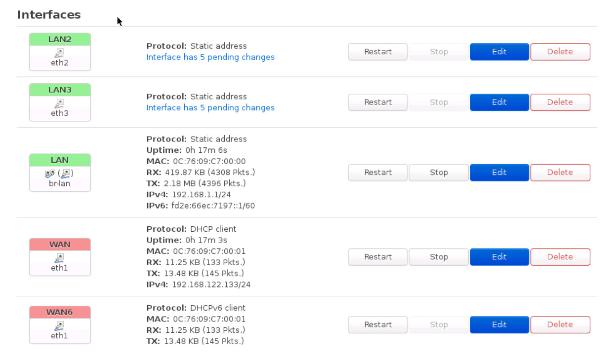Restart the WAN interface
The width and height of the screenshot is (610, 354).
(x=377, y=257)
